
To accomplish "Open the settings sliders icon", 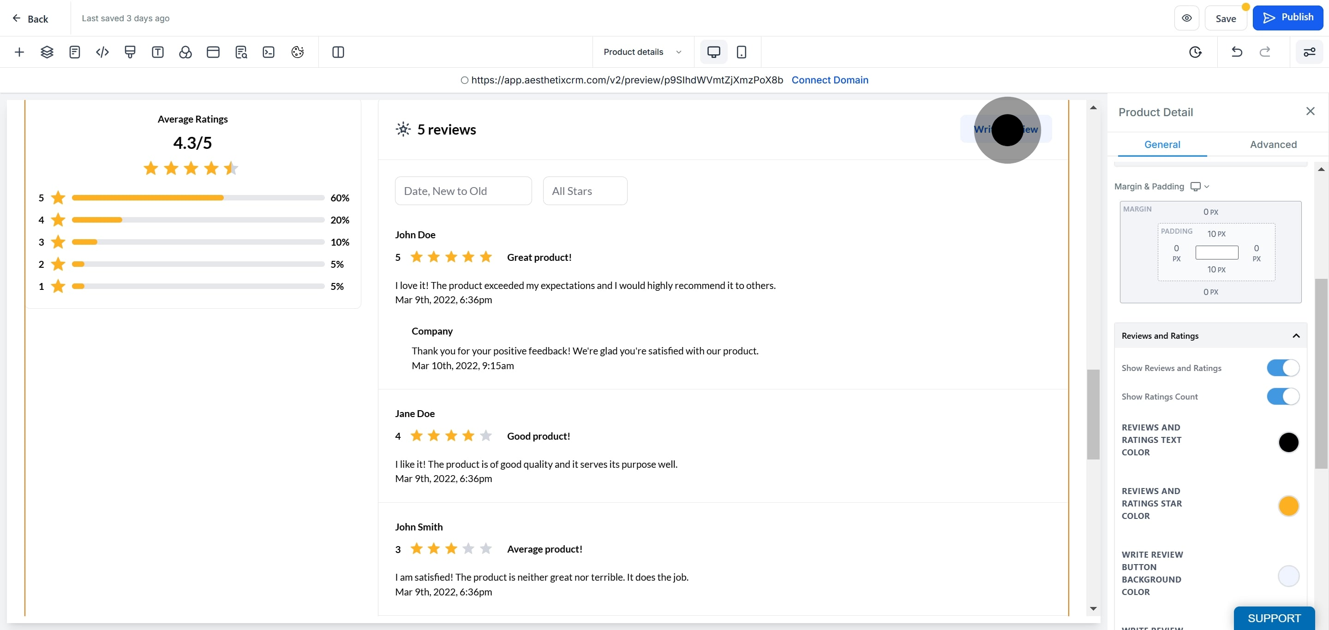I will (1310, 52).
